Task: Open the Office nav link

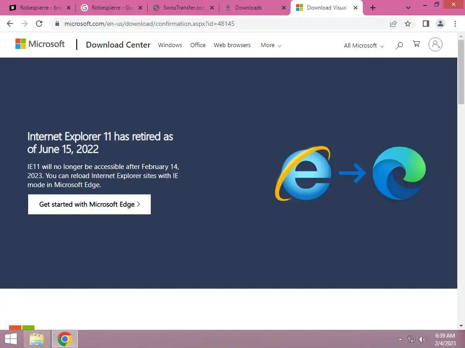Action: pos(198,45)
